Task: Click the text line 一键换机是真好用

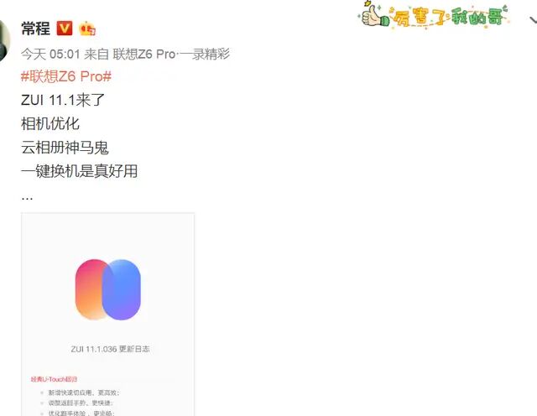Action: 79,171
